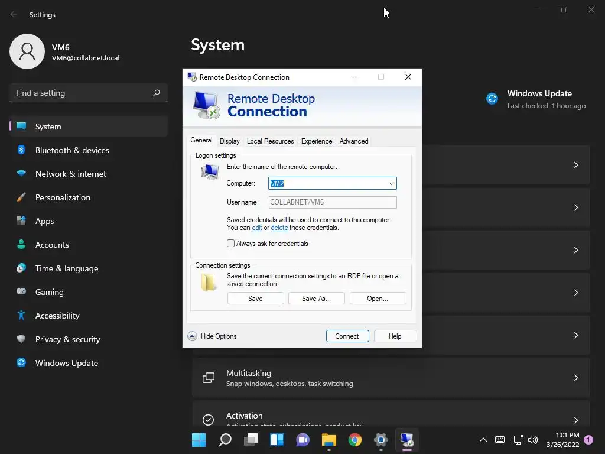Collapse dialog with Hide Options arrow
Screen dimensions: 605x454
[192, 336]
